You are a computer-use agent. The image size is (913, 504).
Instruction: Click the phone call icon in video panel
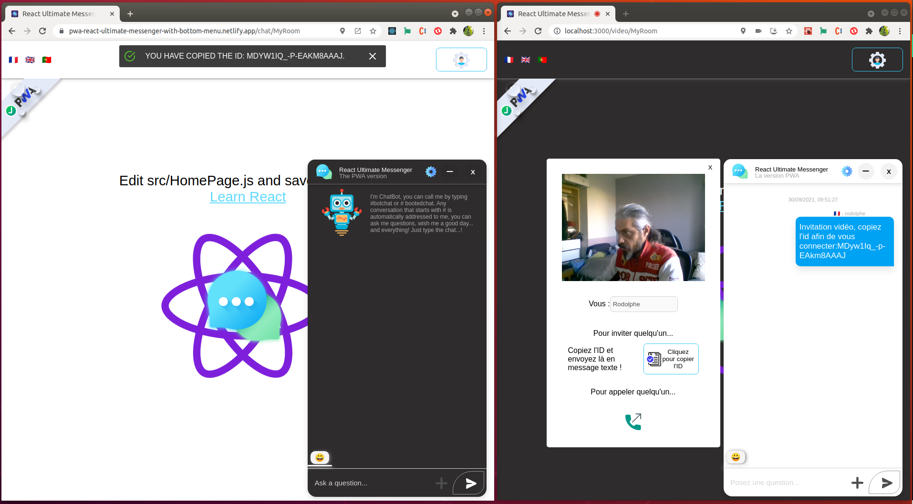tap(633, 422)
